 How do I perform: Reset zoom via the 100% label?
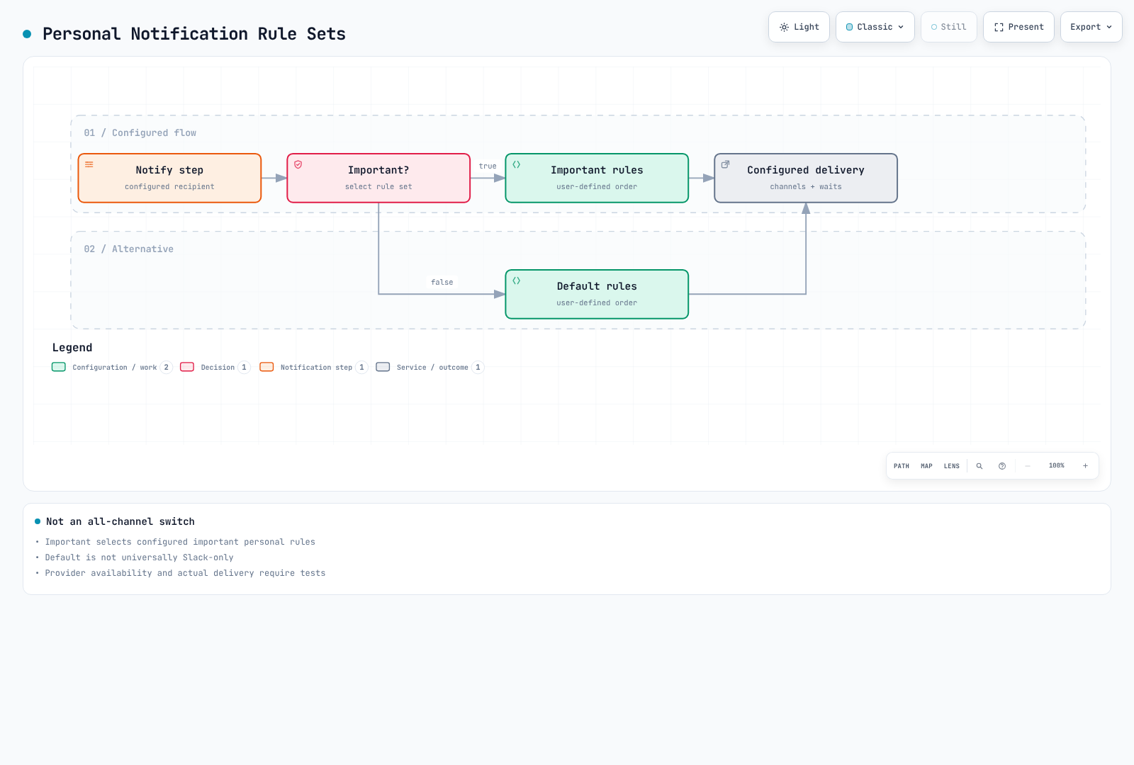[x=1057, y=465]
